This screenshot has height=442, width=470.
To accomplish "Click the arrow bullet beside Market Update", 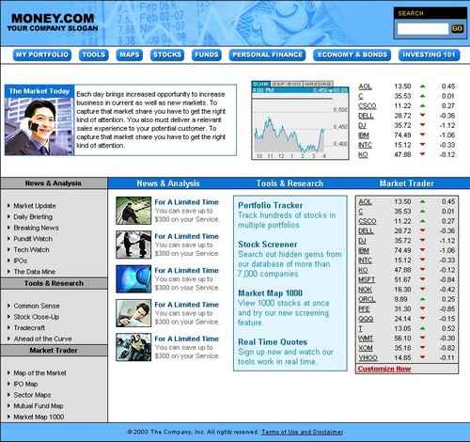I will (8, 206).
